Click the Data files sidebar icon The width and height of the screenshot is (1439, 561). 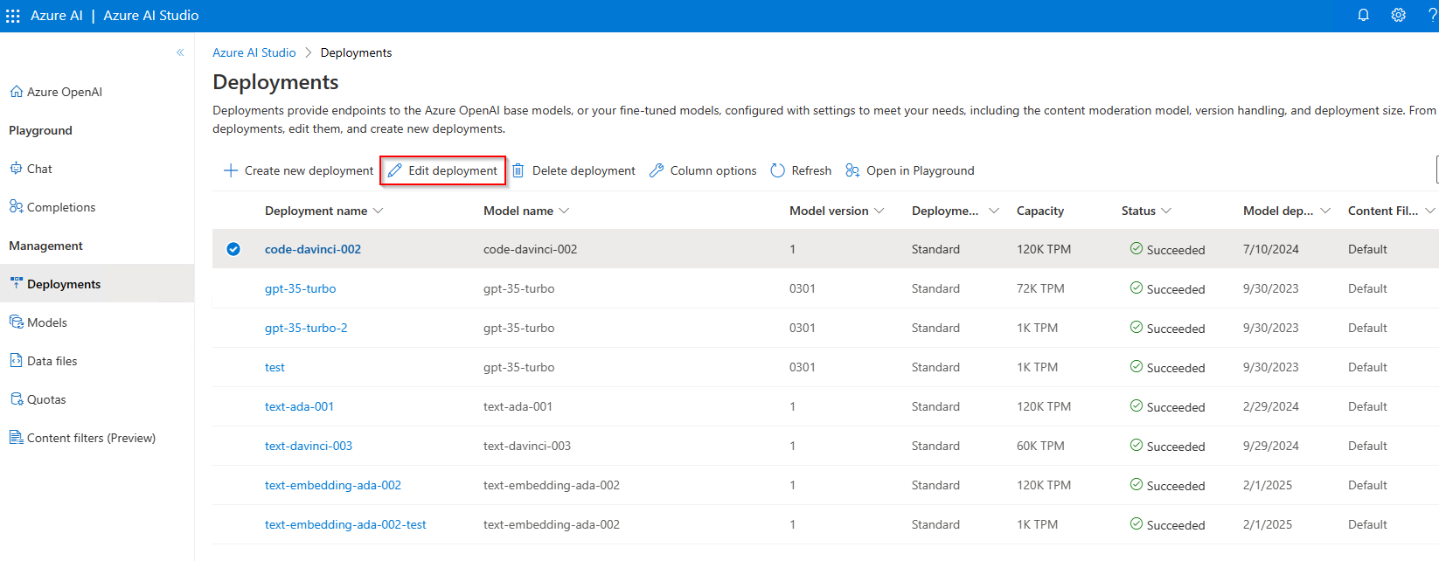[x=16, y=361]
